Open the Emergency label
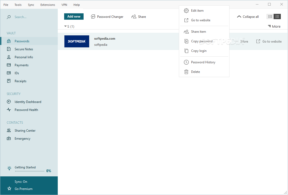The height and width of the screenshot is (195, 288). [22, 139]
